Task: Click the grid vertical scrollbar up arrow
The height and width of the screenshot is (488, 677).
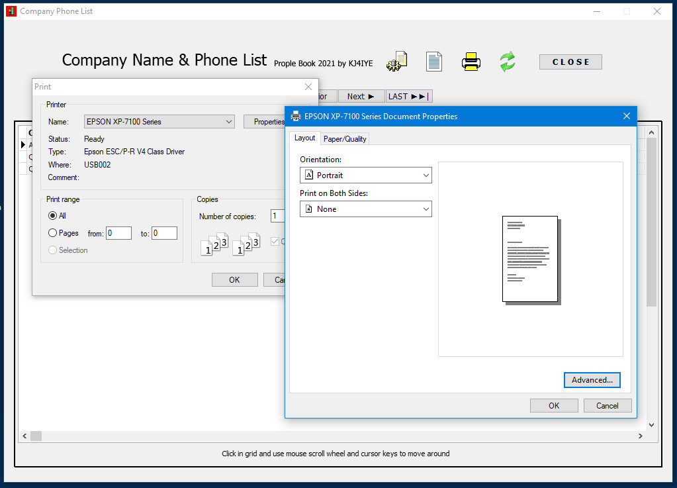Action: [x=652, y=132]
